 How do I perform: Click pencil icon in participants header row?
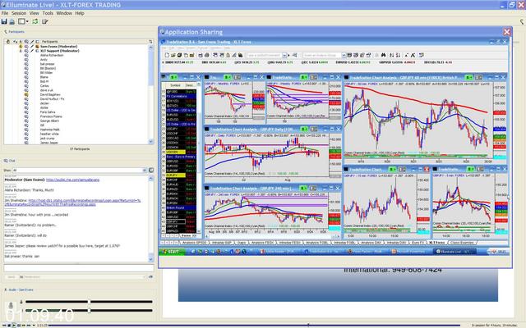coord(32,42)
